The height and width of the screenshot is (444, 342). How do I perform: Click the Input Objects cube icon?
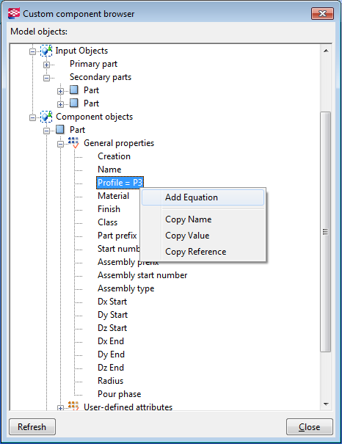(x=46, y=51)
